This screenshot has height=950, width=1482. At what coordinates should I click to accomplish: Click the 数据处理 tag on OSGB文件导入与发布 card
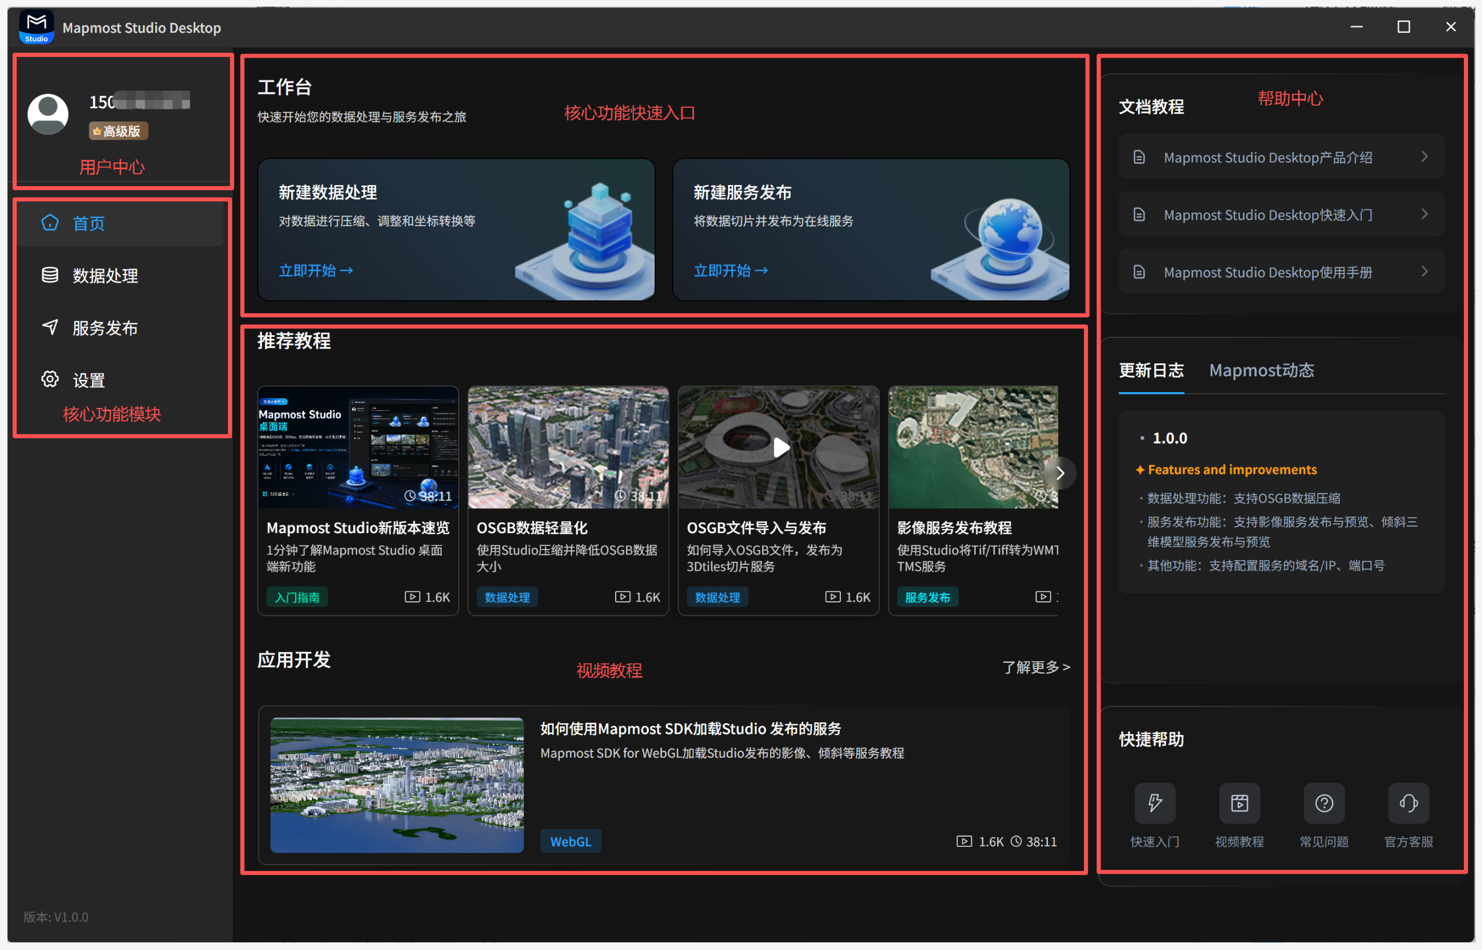717,597
